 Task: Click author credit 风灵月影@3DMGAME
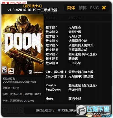tap(22, 101)
